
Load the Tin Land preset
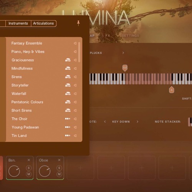19,136
